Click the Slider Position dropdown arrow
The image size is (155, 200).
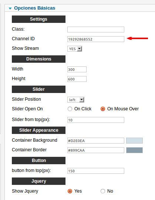click(82, 100)
